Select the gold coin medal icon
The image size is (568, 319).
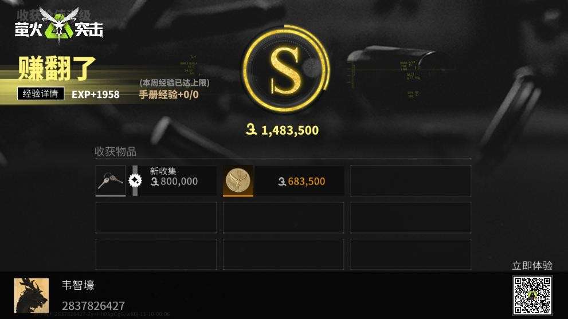tap(238, 180)
